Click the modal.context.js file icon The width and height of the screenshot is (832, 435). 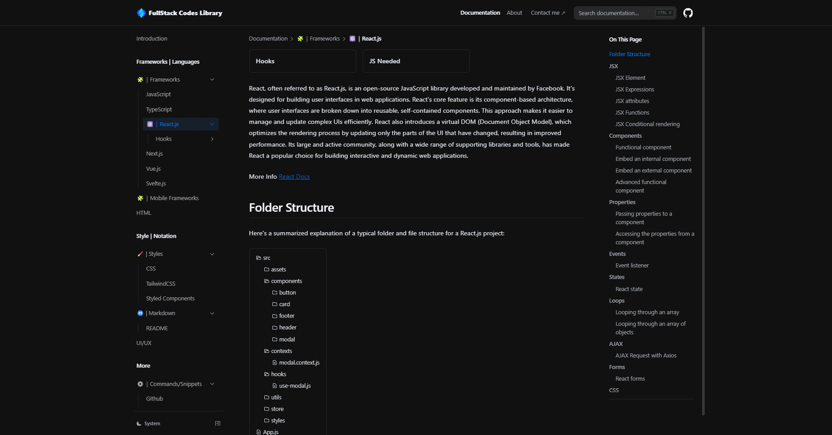275,363
